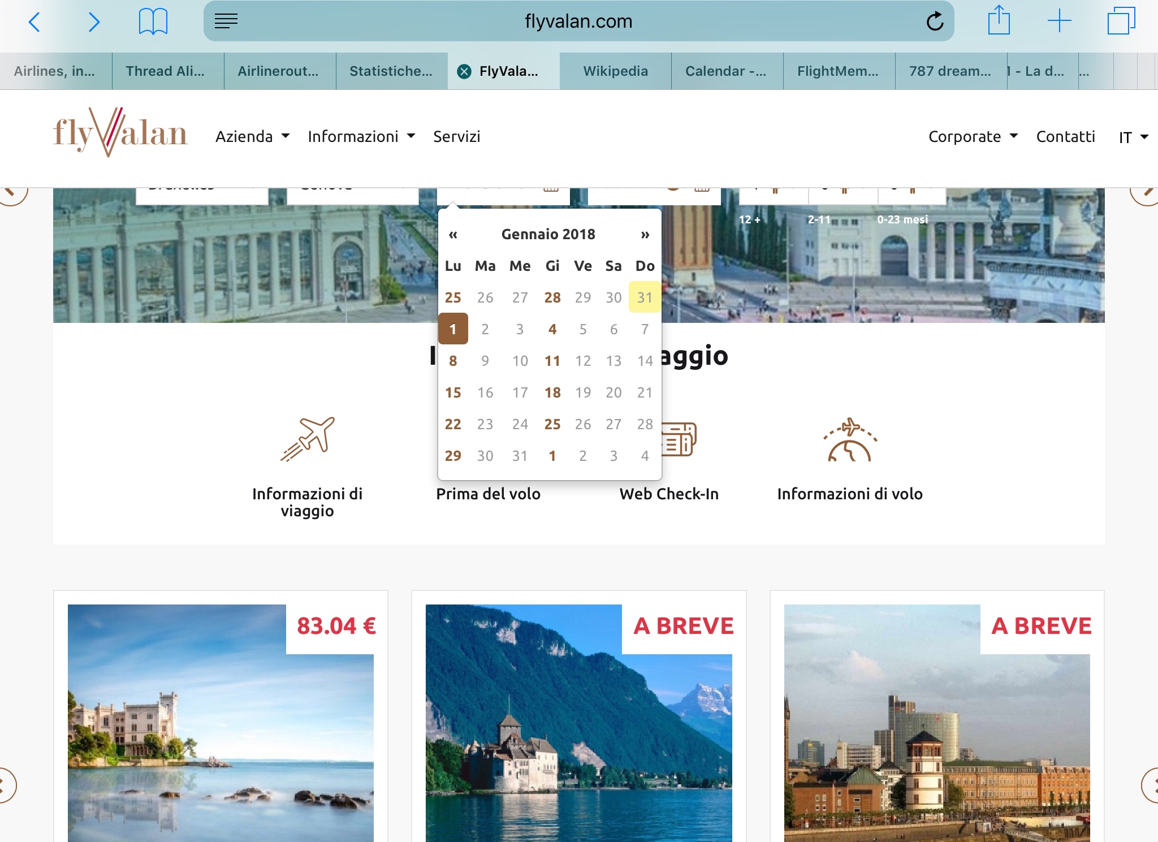The image size is (1158, 842).
Task: Close the FlyValan tab with X
Action: (x=464, y=71)
